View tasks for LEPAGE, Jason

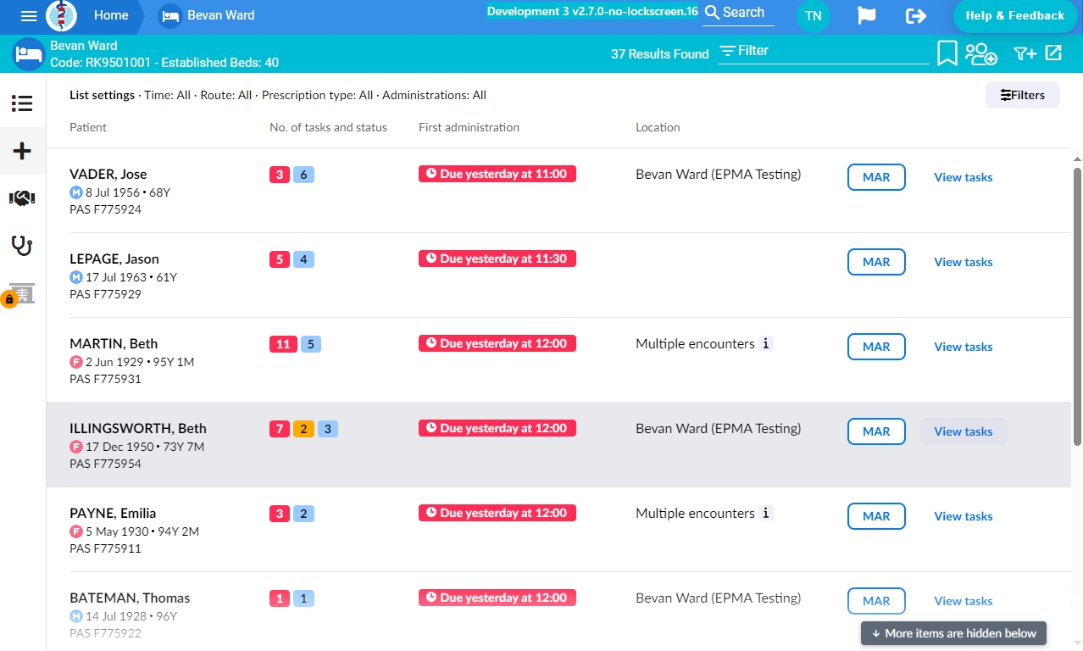963,262
